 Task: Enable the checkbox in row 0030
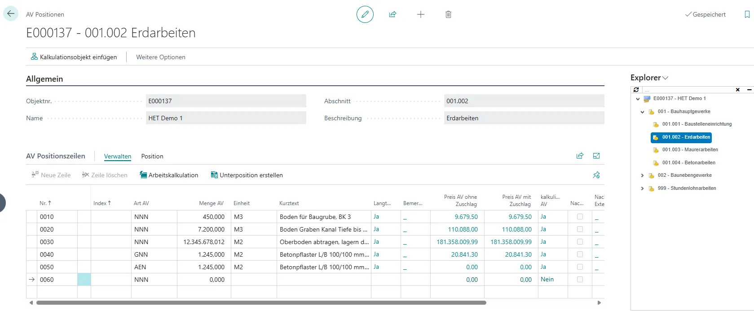tap(580, 242)
